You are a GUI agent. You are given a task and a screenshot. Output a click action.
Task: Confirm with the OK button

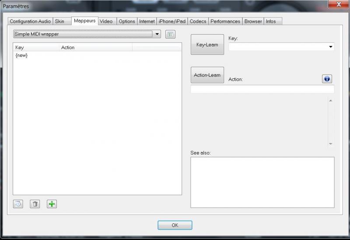pos(175,225)
